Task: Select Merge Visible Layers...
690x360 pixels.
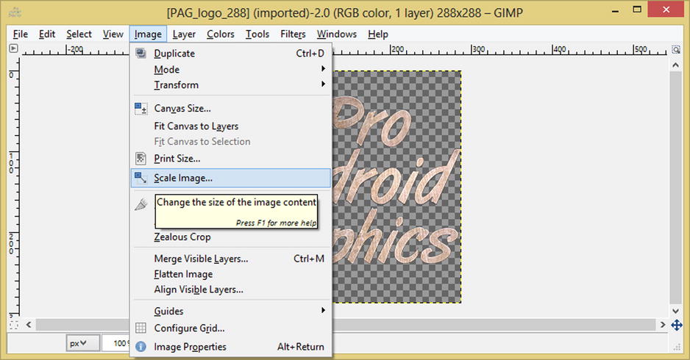Action: [x=231, y=259]
